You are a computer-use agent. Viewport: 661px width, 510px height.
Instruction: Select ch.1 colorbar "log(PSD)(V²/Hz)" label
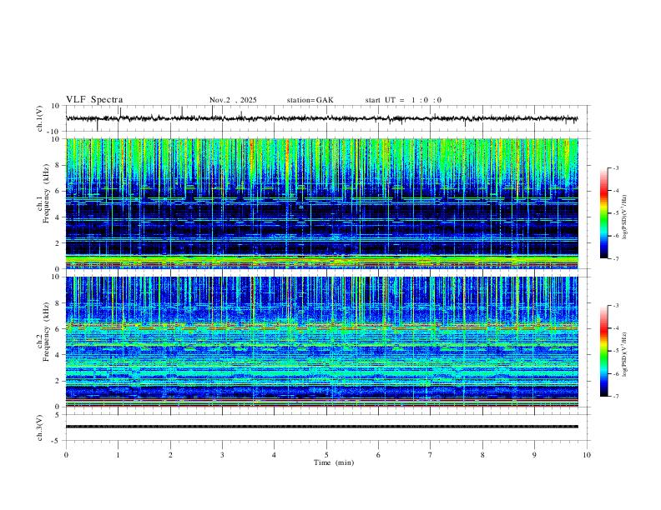[624, 217]
